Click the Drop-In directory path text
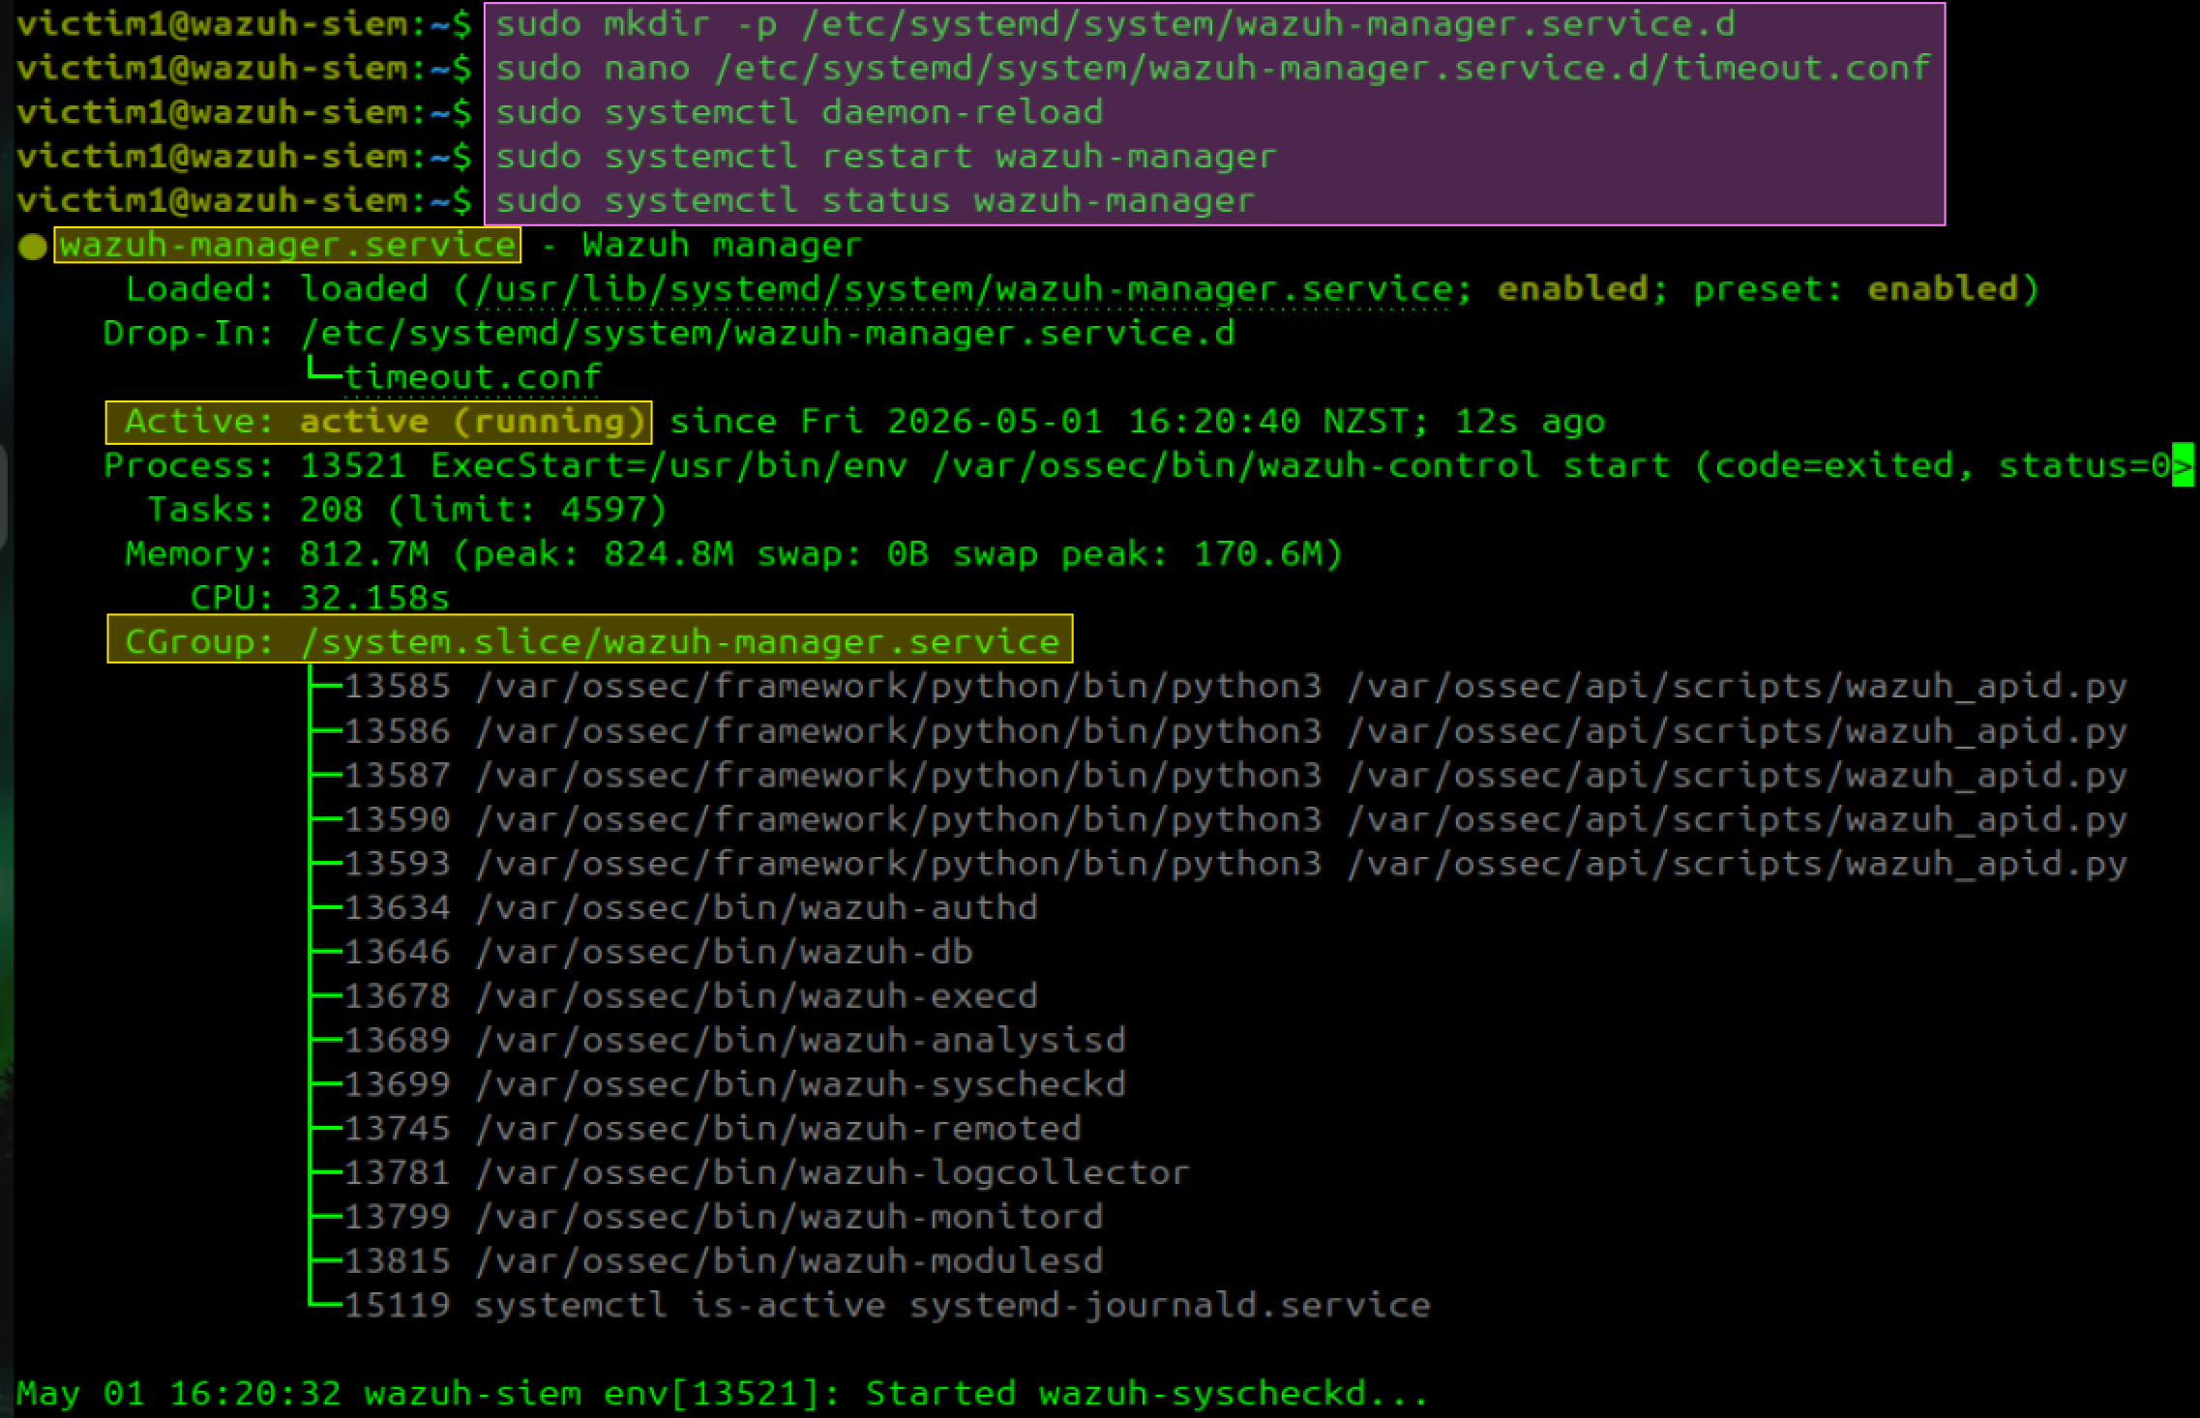Viewport: 2200px width, 1418px height. click(768, 334)
